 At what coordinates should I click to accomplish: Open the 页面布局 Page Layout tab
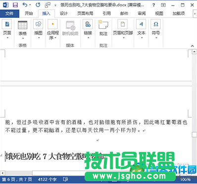(x=85, y=13)
